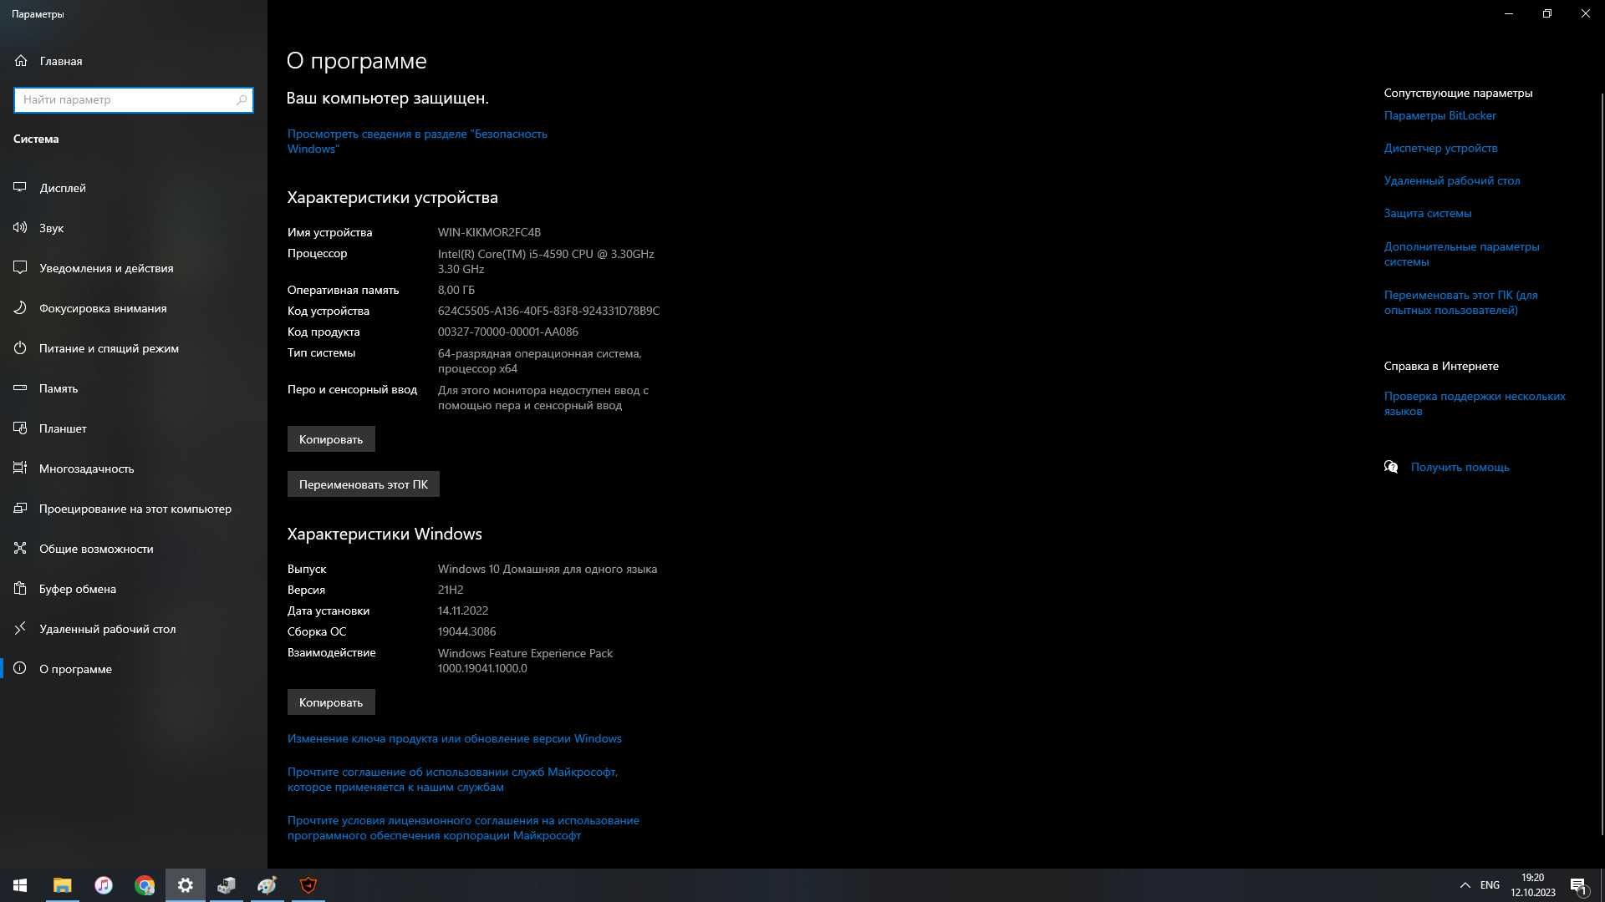Click device name WIN-KIKMOR2FC4B

coord(489,233)
